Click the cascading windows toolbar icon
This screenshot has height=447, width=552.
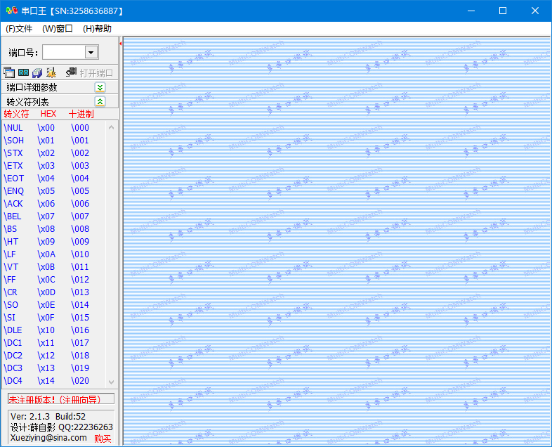[9, 72]
